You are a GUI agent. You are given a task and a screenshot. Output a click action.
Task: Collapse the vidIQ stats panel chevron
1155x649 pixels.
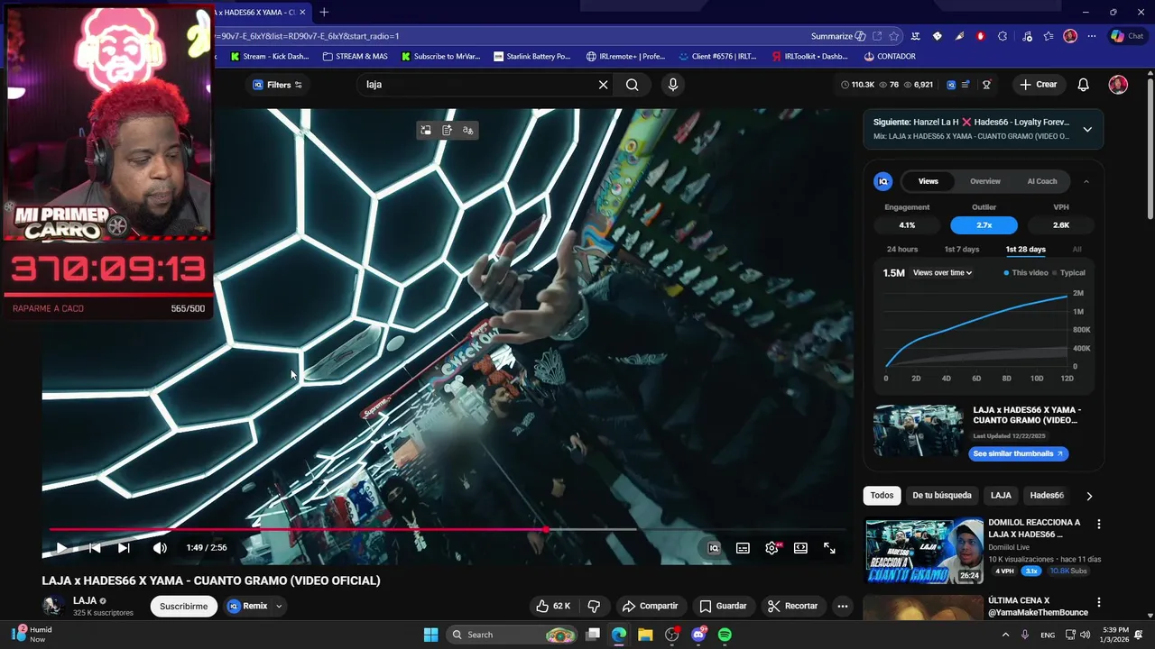[1086, 181]
